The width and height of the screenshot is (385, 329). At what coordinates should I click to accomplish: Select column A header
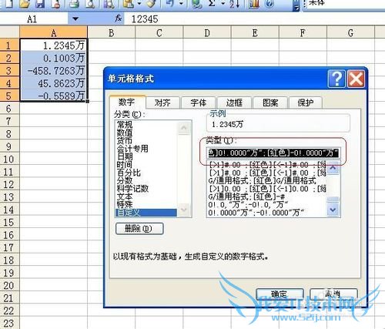[x=53, y=32]
